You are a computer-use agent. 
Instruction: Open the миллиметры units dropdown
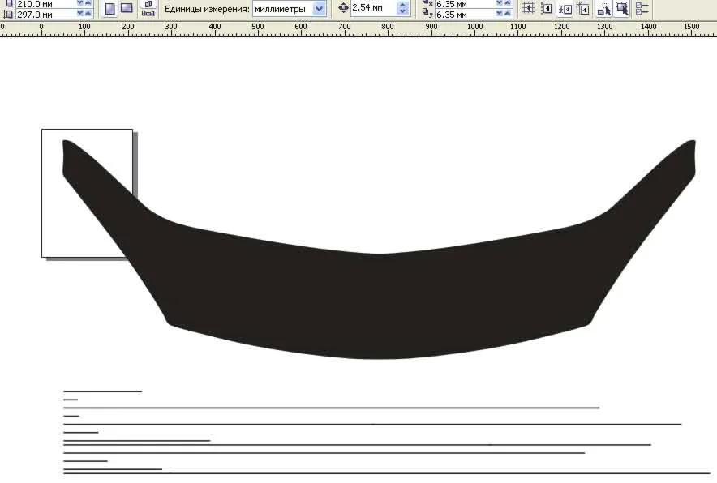319,9
